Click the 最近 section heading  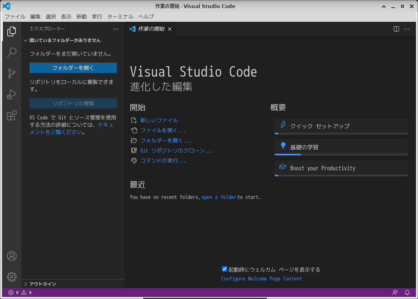tap(137, 185)
